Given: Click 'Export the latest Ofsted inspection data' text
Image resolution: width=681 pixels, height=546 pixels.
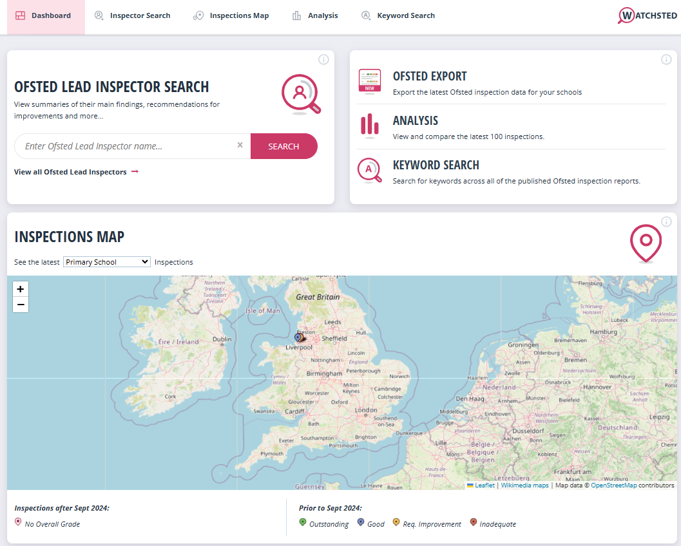Looking at the screenshot, I should (x=487, y=92).
